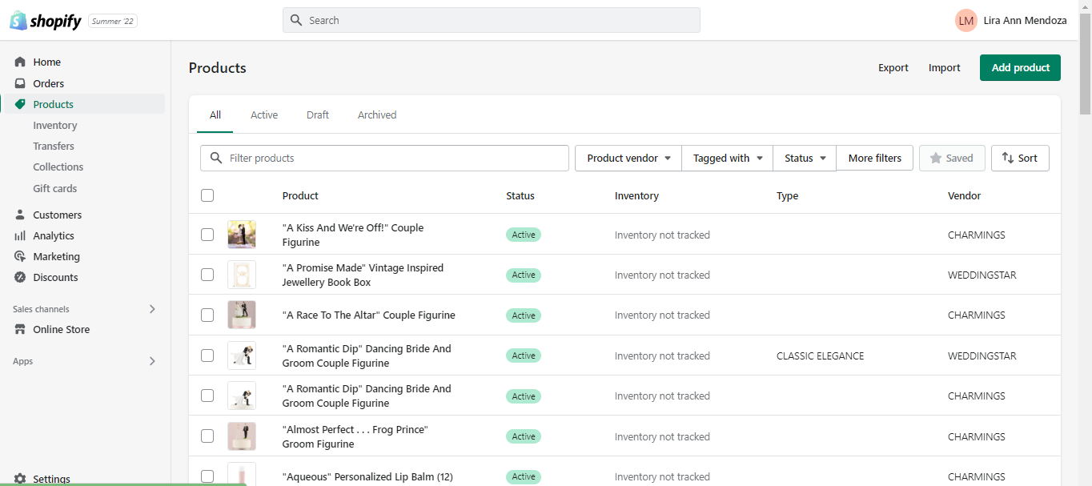The width and height of the screenshot is (1092, 486).
Task: Switch to the Active tab
Action: pos(264,115)
